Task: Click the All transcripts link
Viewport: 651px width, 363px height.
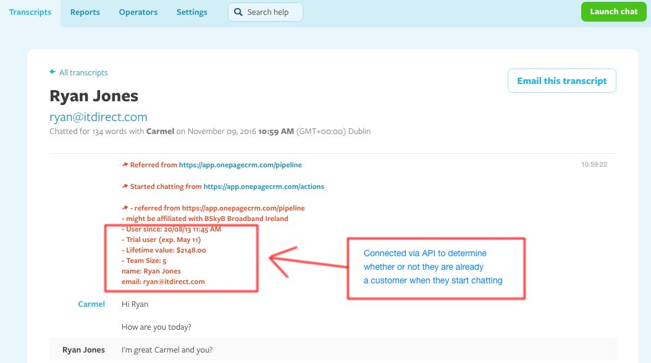Action: tap(83, 72)
